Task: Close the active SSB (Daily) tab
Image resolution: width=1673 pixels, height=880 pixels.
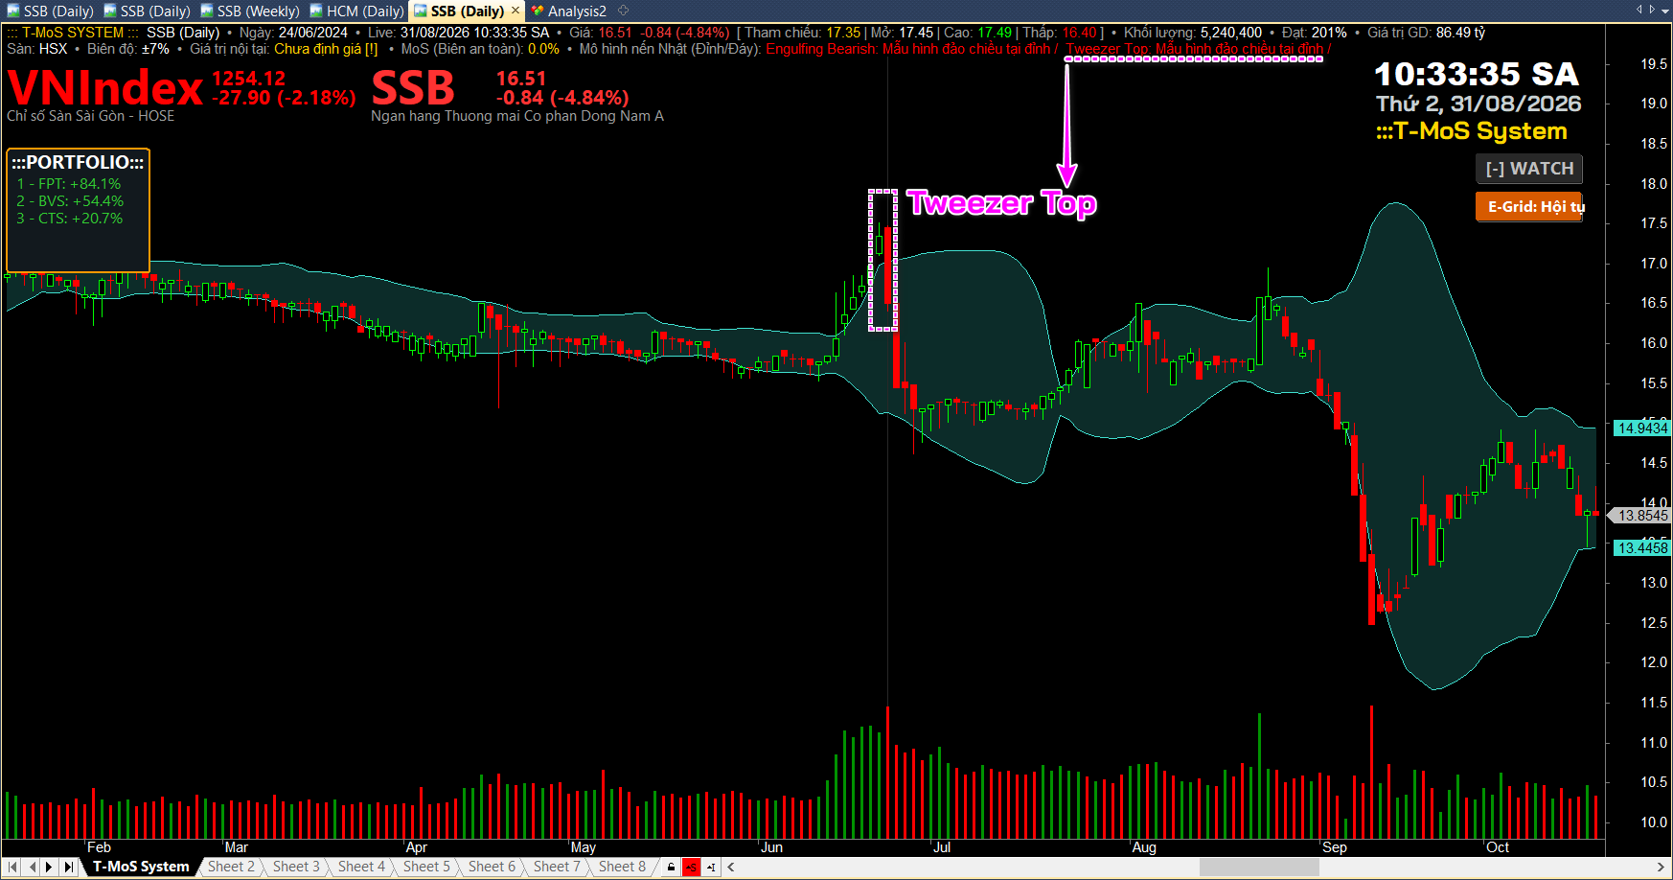Action: click(x=515, y=11)
